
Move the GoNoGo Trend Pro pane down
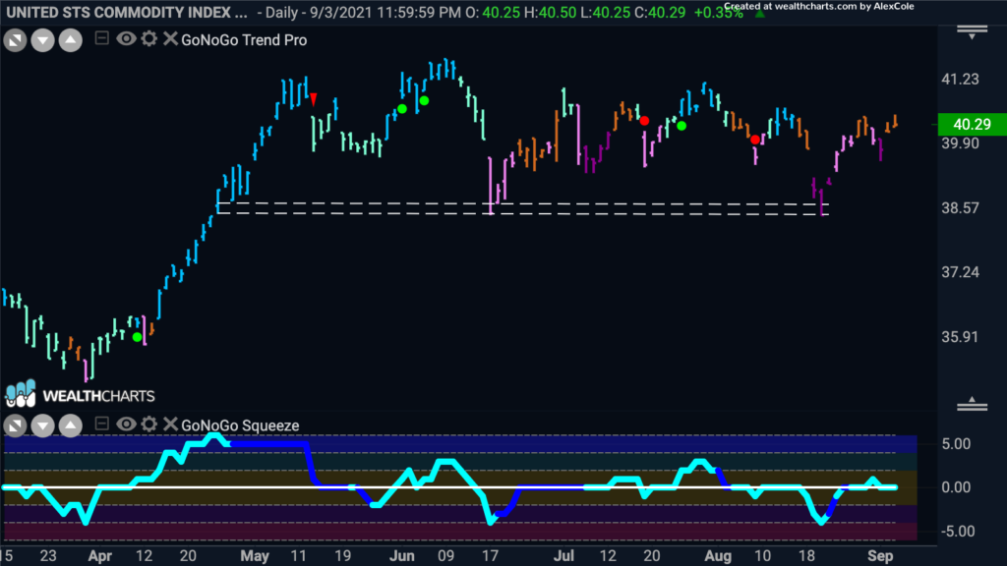pyautogui.click(x=42, y=40)
